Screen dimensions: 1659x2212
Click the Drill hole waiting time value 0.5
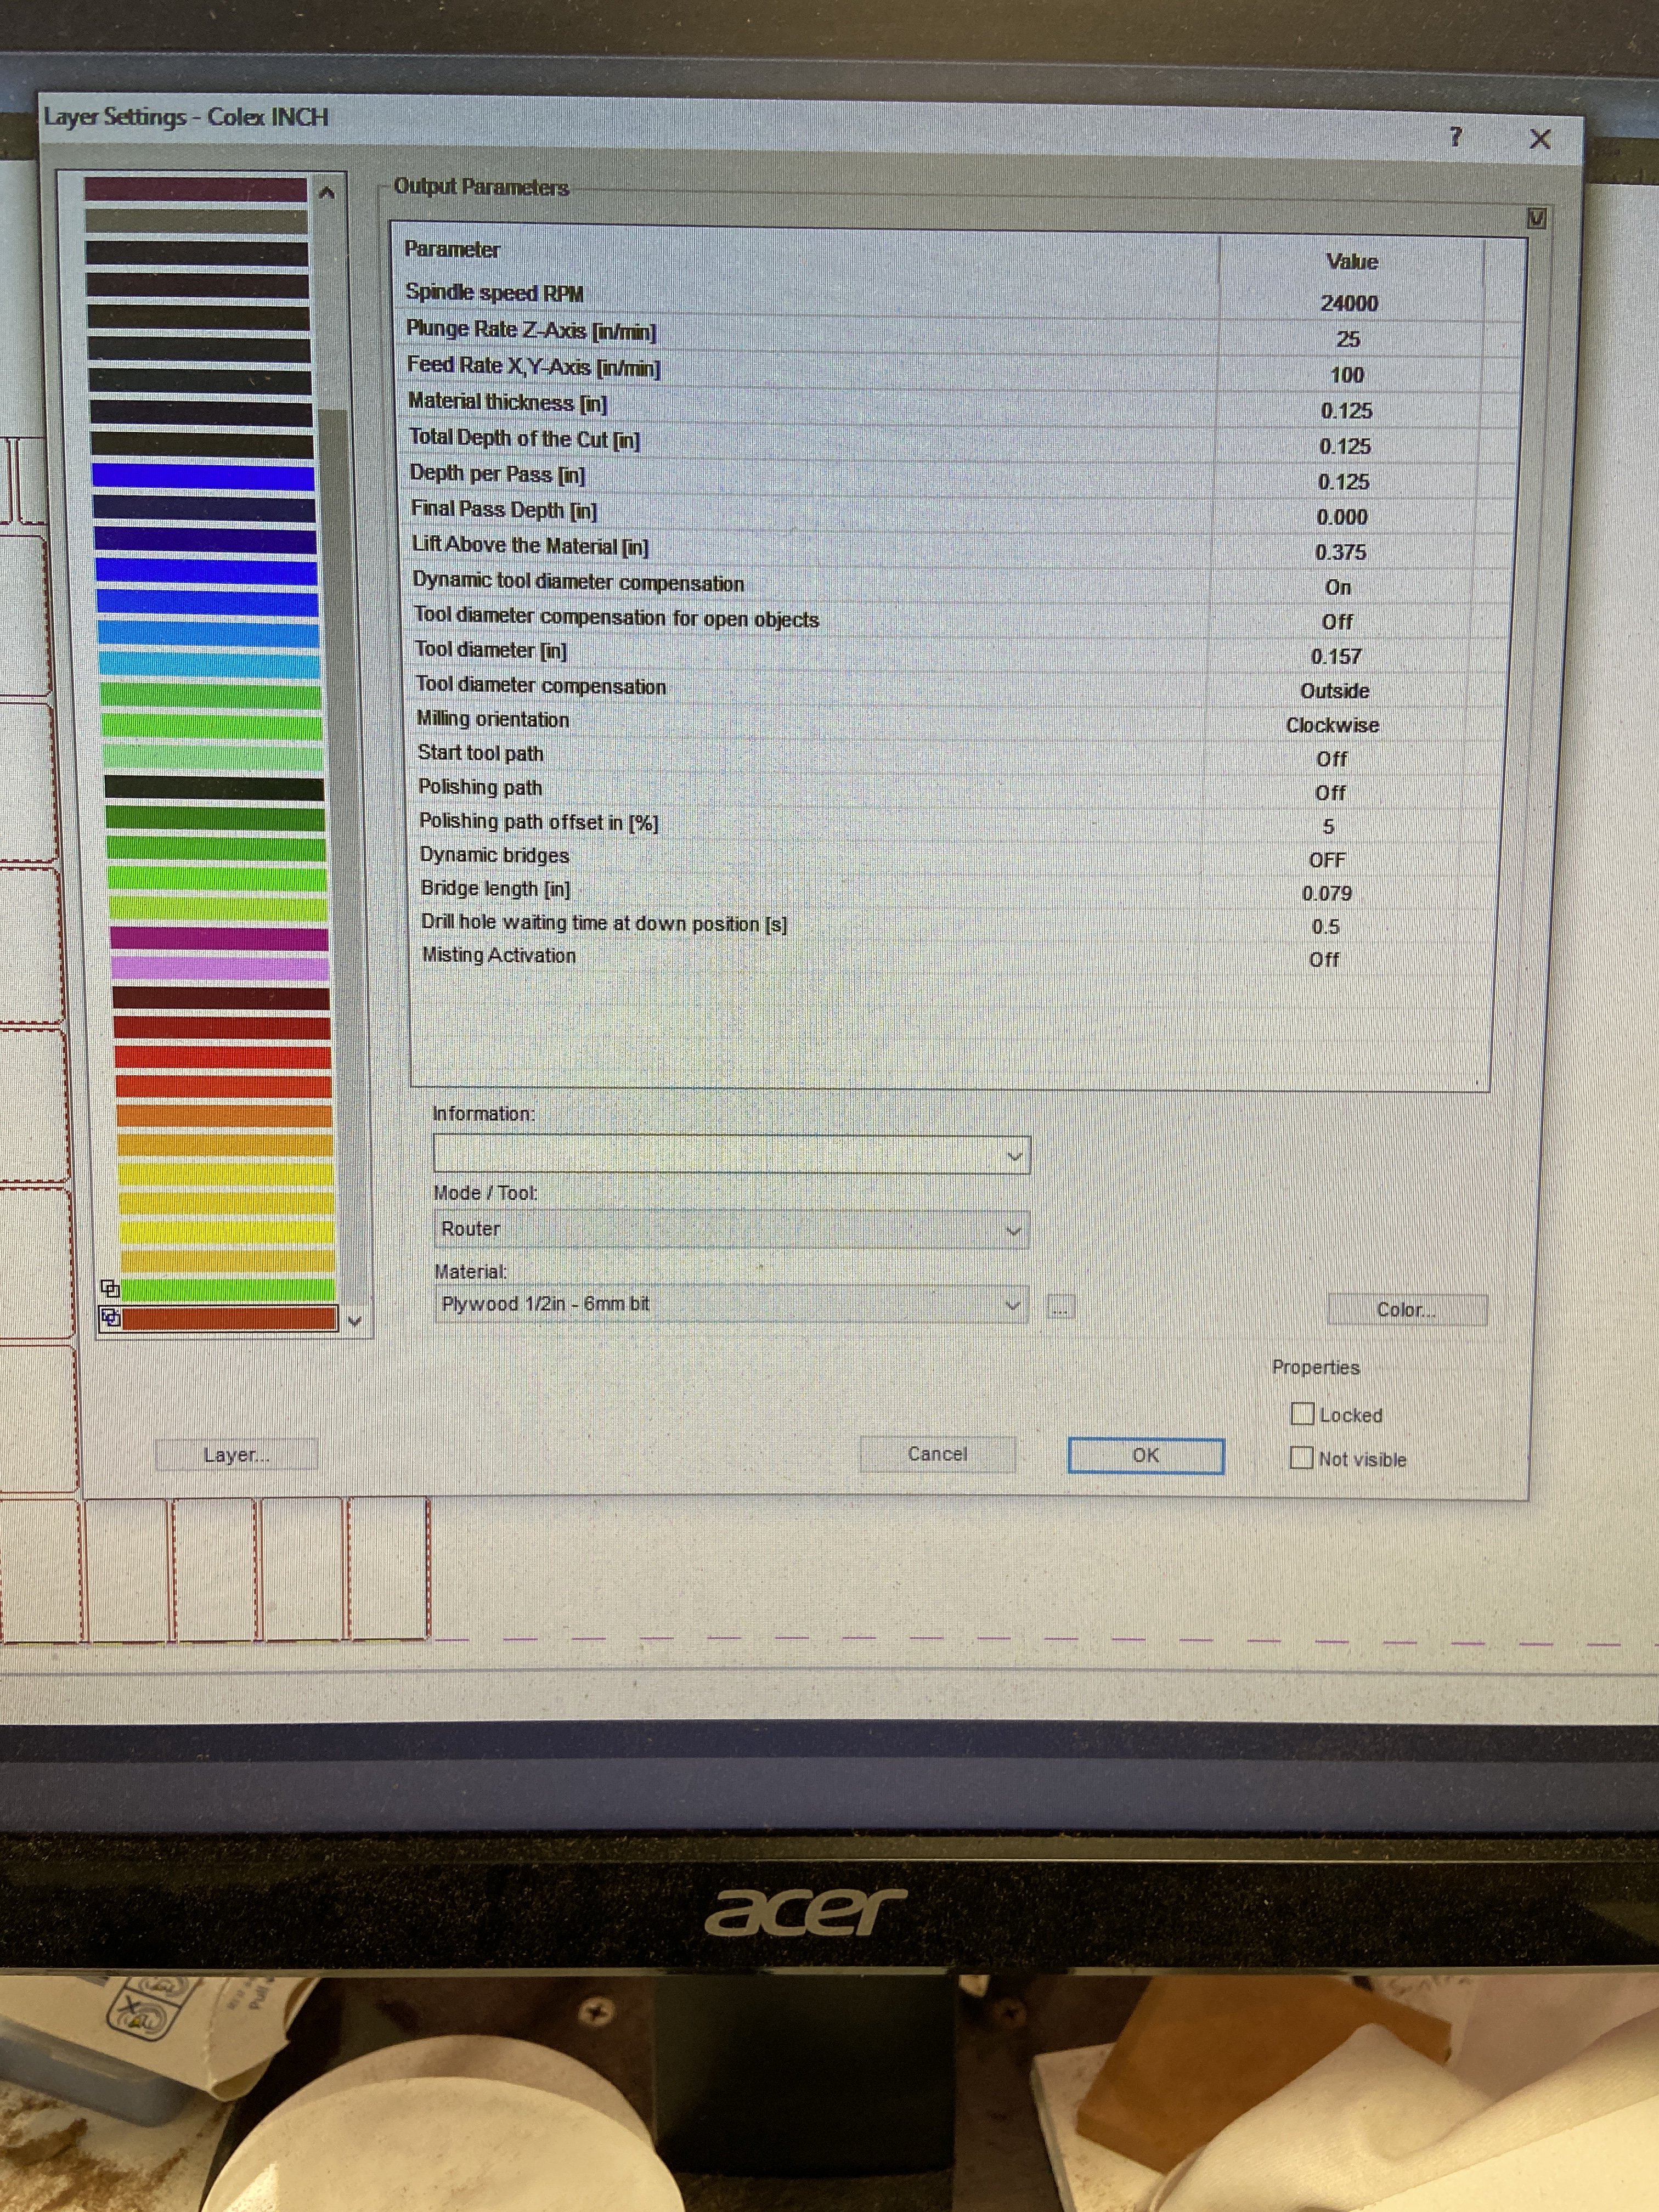(1325, 927)
